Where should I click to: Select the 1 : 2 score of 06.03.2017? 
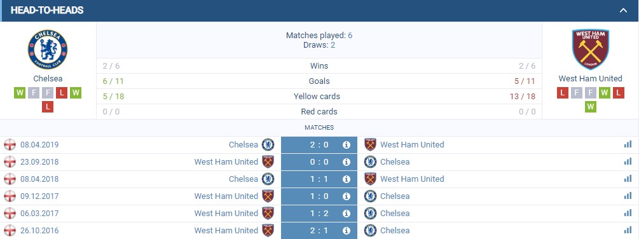coord(319,214)
